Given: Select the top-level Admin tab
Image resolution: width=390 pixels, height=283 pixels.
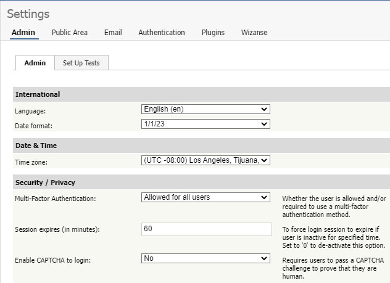Looking at the screenshot, I should coord(23,33).
